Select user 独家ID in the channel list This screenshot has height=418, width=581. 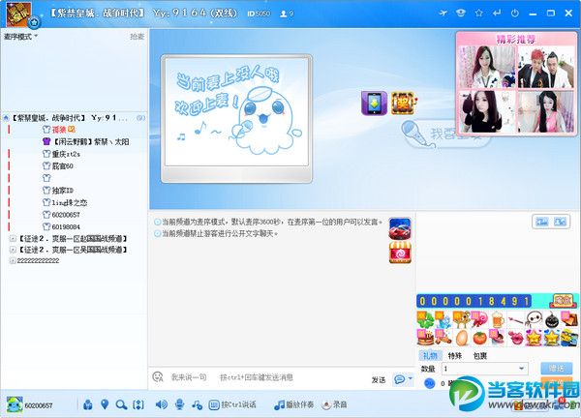[x=58, y=191]
